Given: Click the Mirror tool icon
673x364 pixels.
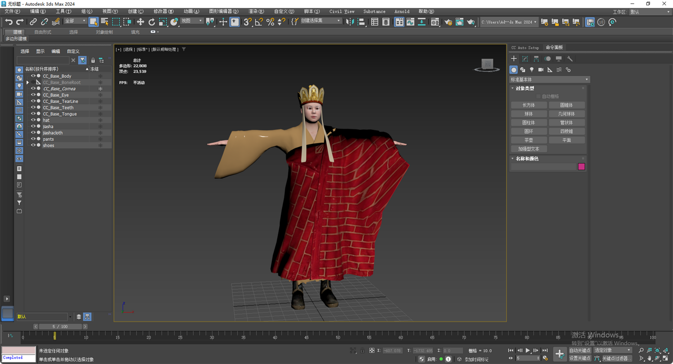Looking at the screenshot, I should 350,22.
